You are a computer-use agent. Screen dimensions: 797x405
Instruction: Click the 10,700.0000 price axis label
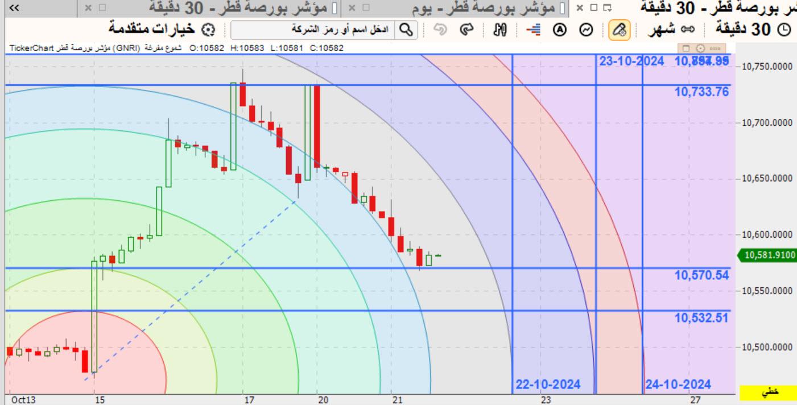pyautogui.click(x=768, y=123)
